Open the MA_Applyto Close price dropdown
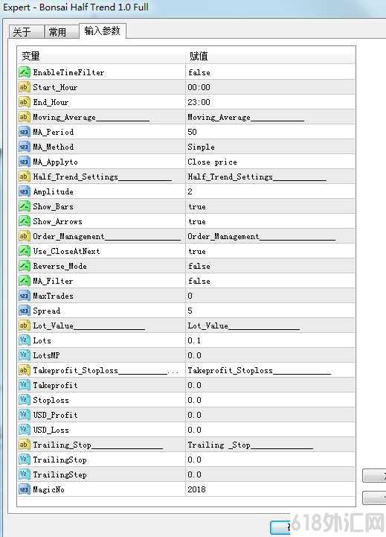The image size is (386, 537). tap(270, 162)
